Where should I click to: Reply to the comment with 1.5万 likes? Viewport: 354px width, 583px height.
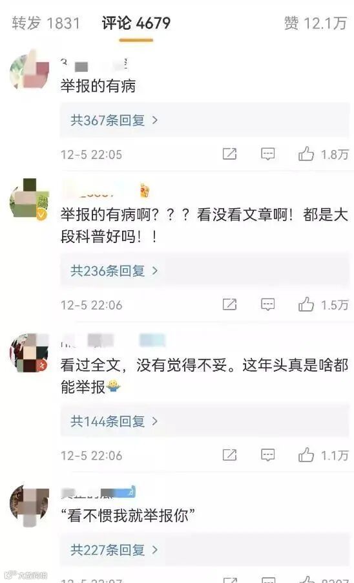pyautogui.click(x=267, y=304)
